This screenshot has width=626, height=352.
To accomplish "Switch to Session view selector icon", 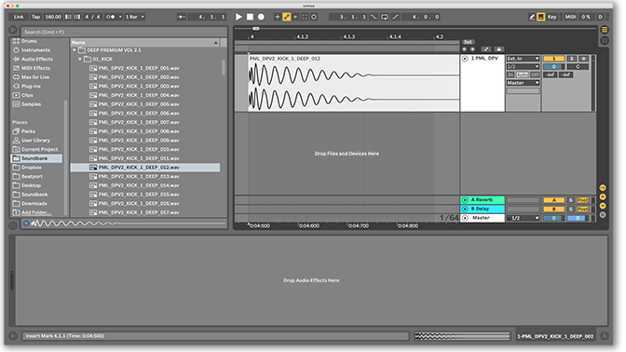I will click(605, 40).
